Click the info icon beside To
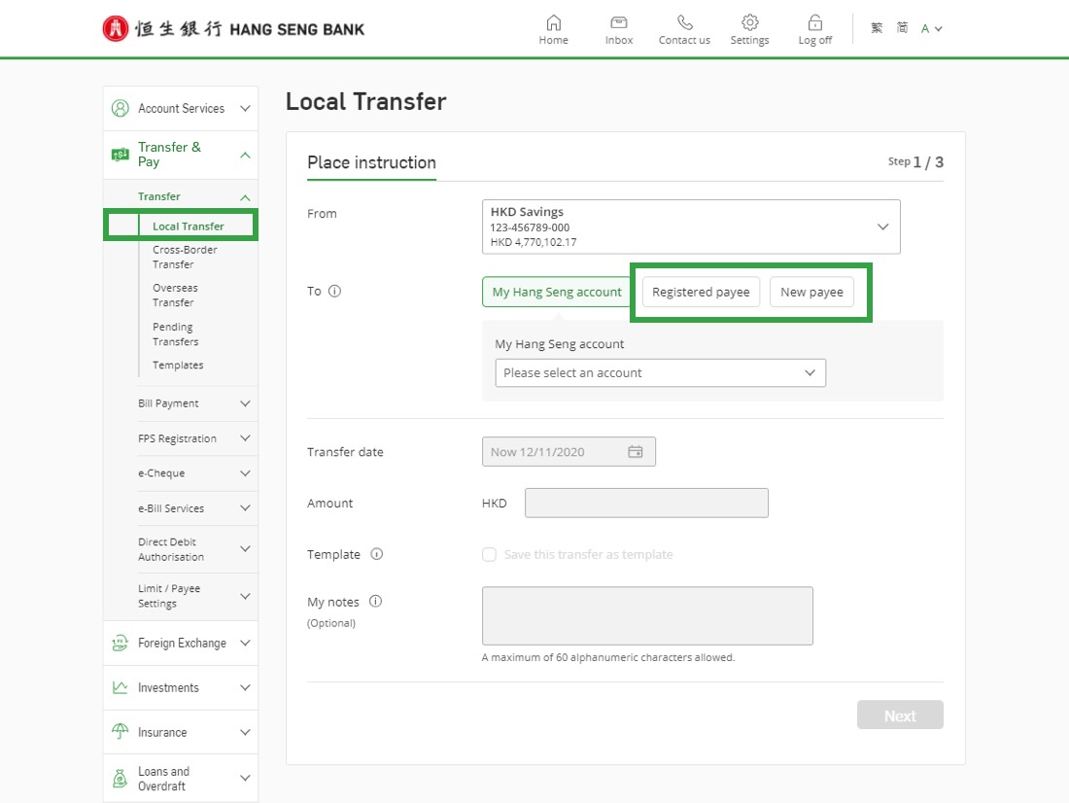Viewport: 1069px width, 803px height. point(334,291)
